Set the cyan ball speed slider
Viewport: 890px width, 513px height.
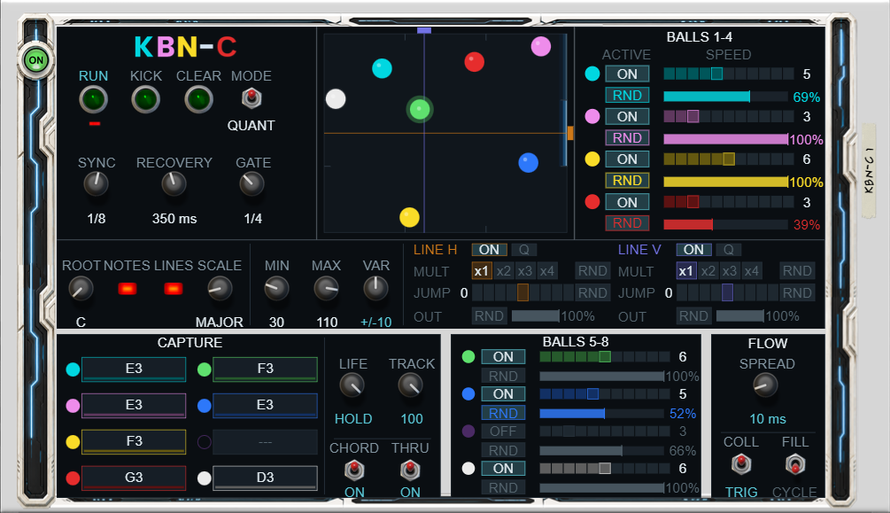729,74
